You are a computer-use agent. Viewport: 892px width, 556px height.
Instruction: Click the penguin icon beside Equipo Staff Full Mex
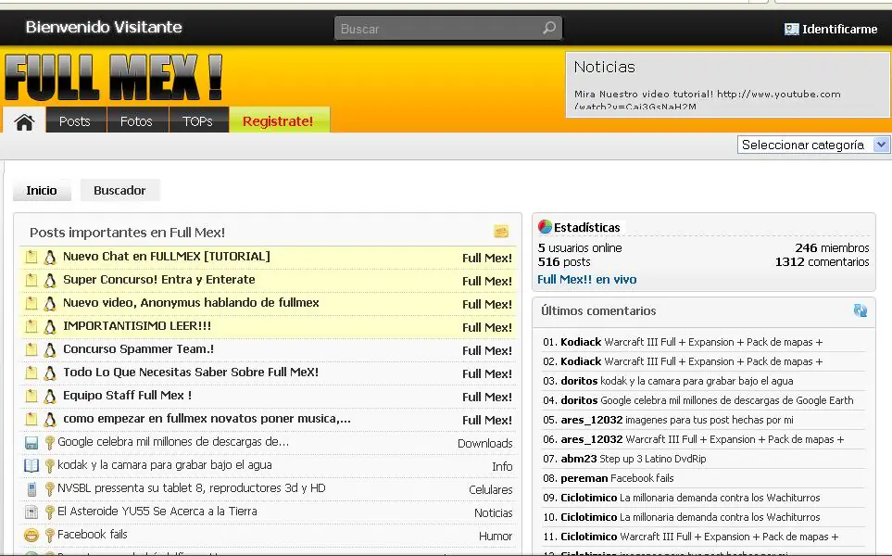[x=50, y=396]
